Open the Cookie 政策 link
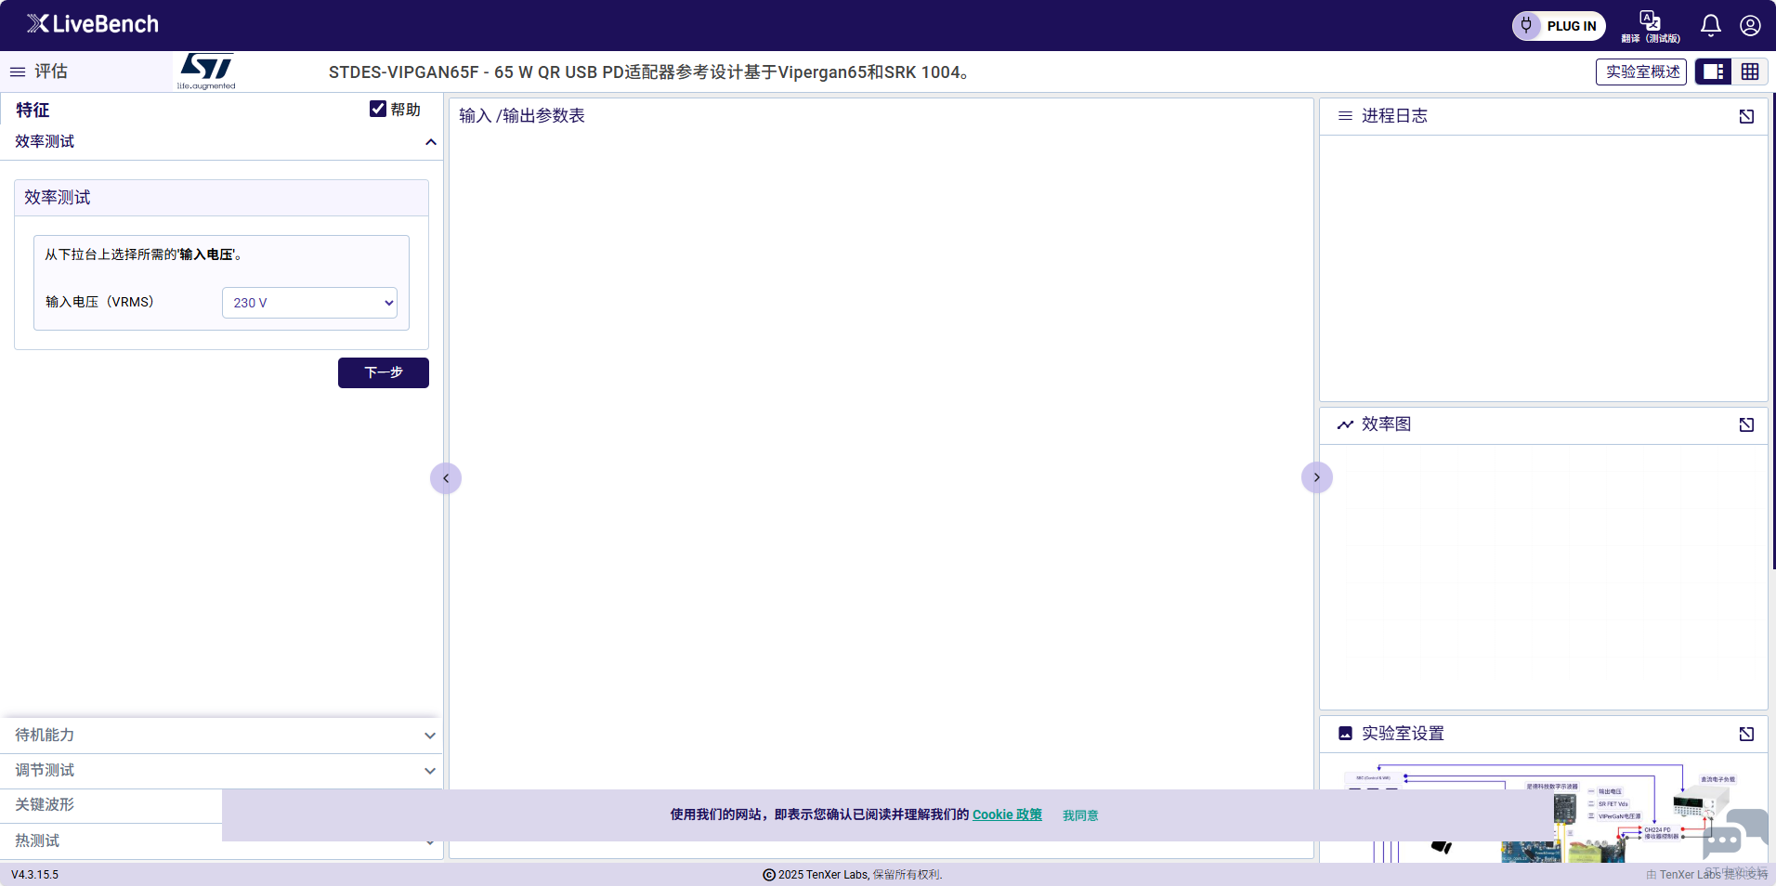 pos(1007,814)
